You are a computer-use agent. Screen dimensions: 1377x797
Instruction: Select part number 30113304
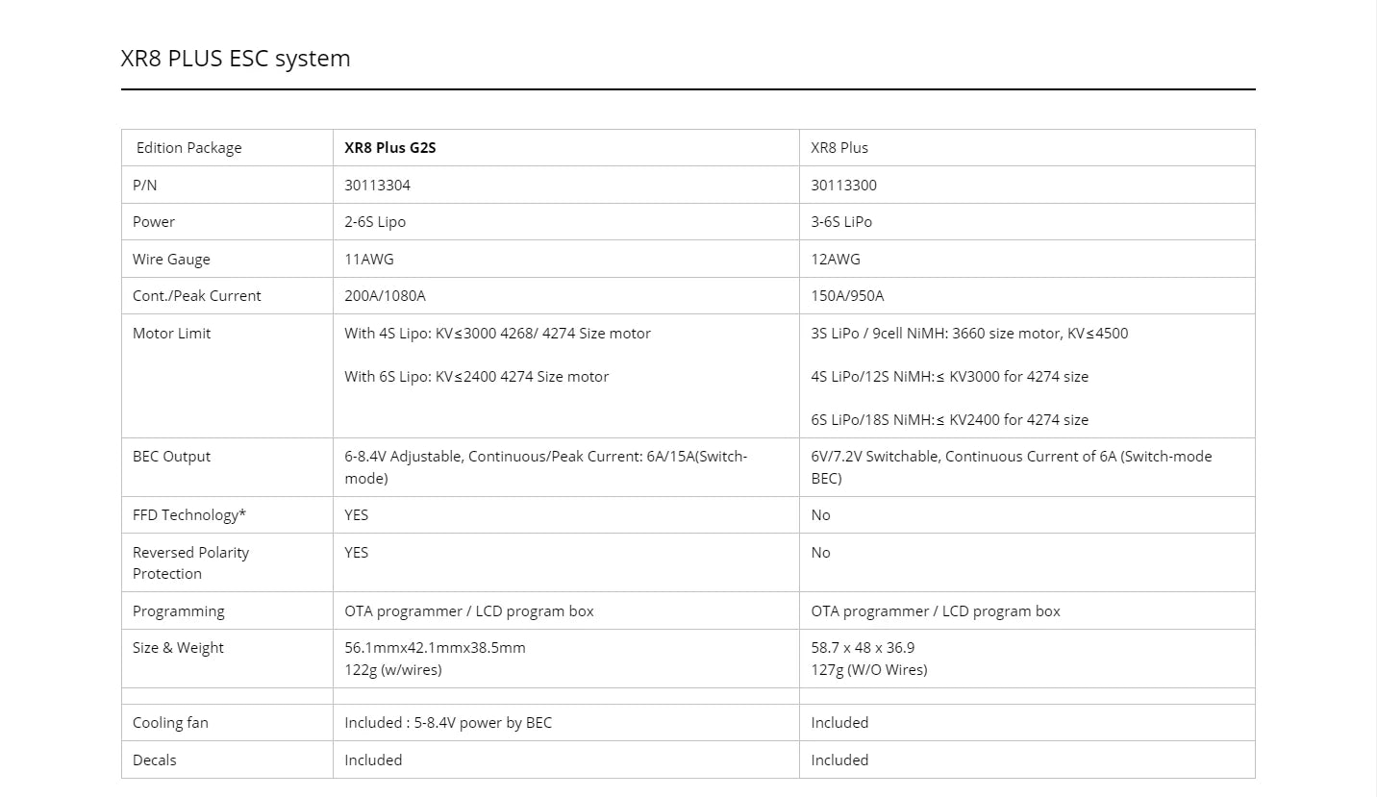point(377,186)
